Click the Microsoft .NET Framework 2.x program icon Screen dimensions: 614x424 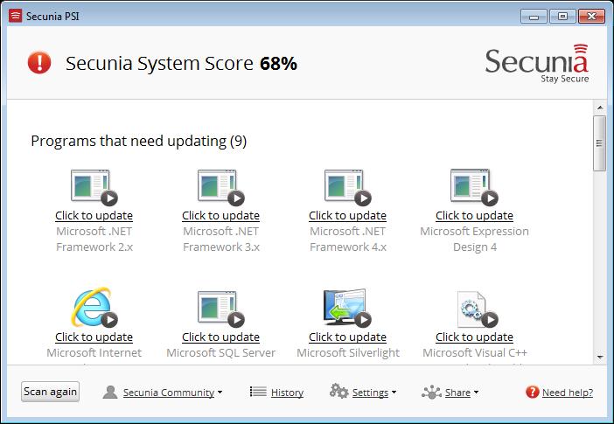click(92, 186)
